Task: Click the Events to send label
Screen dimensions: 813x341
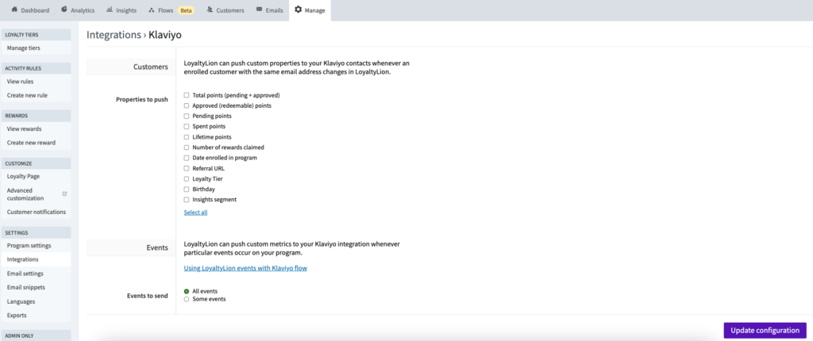Action: [147, 296]
